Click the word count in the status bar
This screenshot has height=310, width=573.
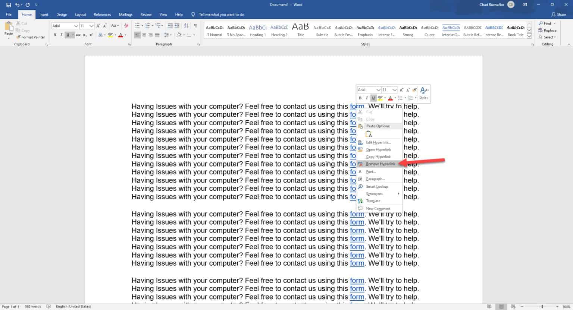pos(32,306)
